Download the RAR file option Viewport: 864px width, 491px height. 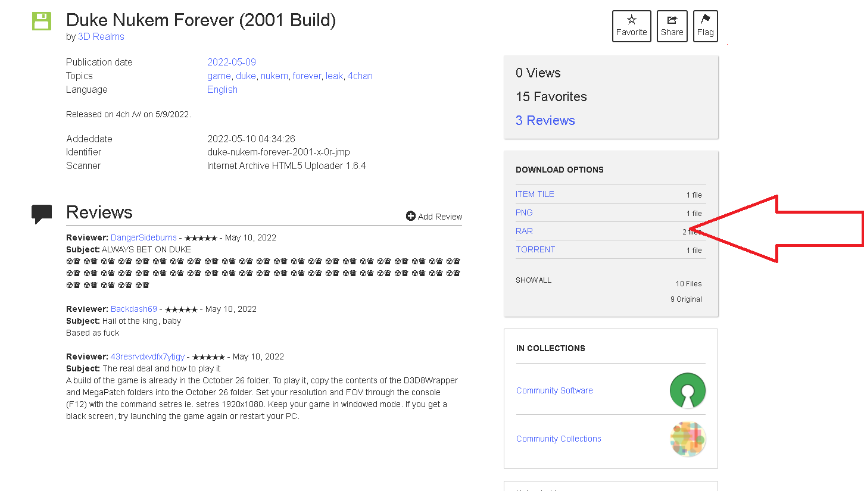[x=524, y=232]
